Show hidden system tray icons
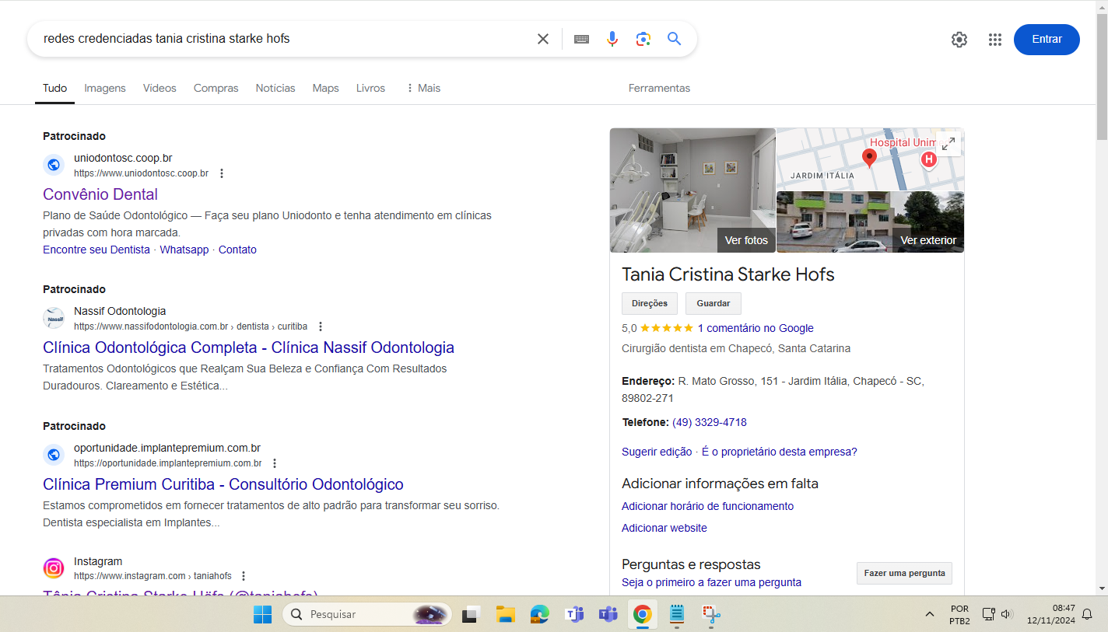Image resolution: width=1108 pixels, height=632 pixels. [x=930, y=614]
